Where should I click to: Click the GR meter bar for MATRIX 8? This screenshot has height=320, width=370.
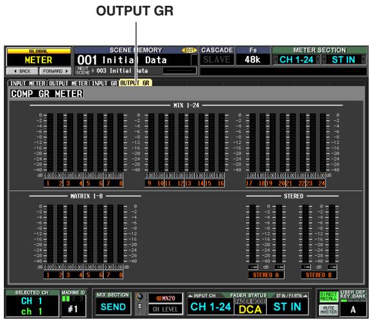120,234
